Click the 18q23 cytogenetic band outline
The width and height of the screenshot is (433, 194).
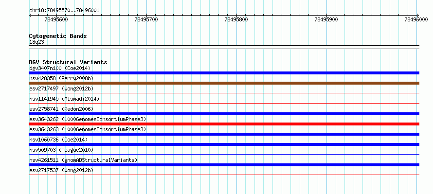coord(224,47)
